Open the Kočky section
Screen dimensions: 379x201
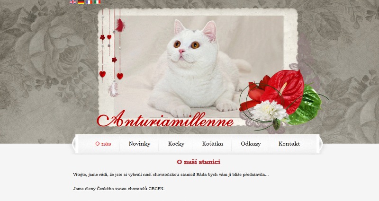[176, 144]
